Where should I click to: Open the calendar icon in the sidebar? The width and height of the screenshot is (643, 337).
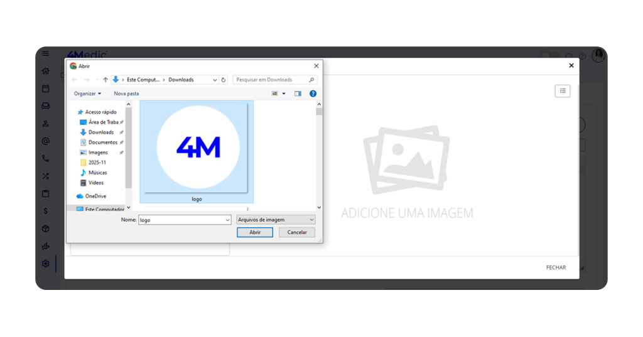point(45,88)
